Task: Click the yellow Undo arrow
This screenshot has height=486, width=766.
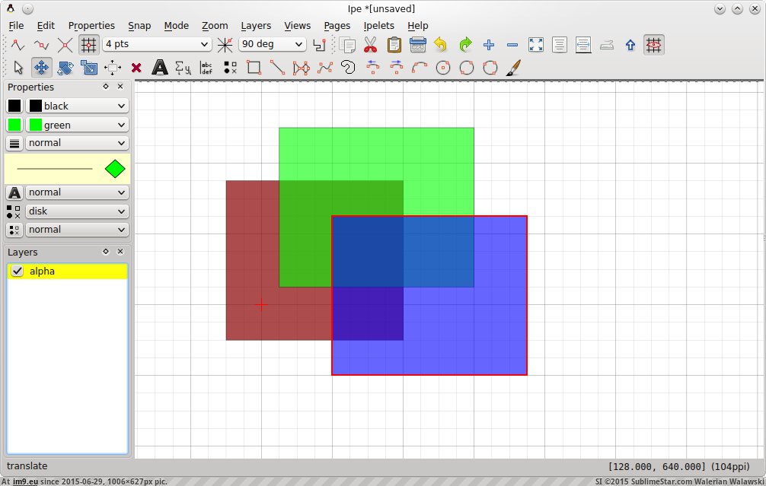Action: (440, 45)
